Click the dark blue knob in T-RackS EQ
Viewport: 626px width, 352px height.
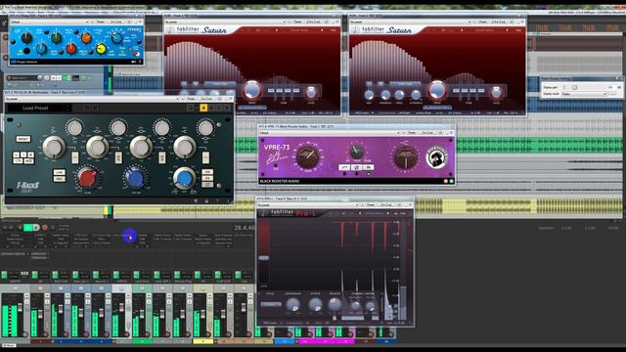point(135,178)
